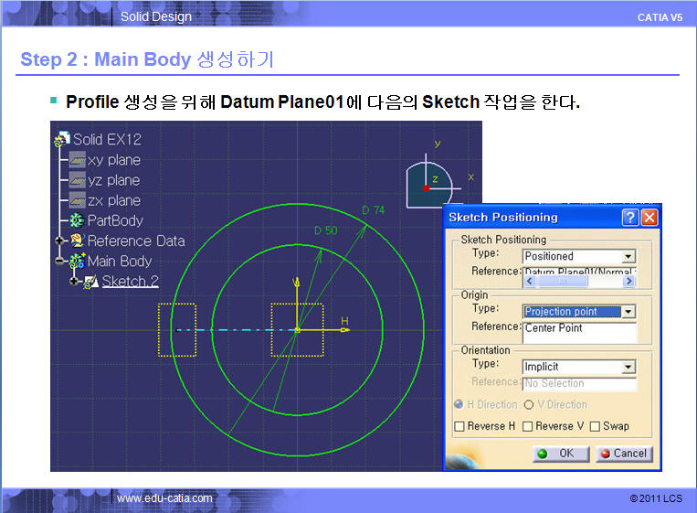Open the Orientation Type dropdown
Screen dimensions: 697x513
(628, 367)
